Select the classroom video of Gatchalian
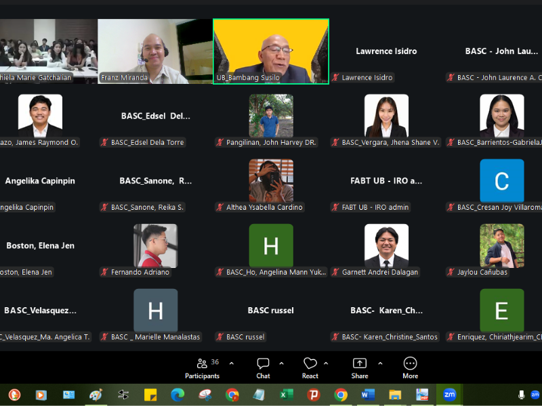The height and width of the screenshot is (406, 542). click(x=49, y=51)
